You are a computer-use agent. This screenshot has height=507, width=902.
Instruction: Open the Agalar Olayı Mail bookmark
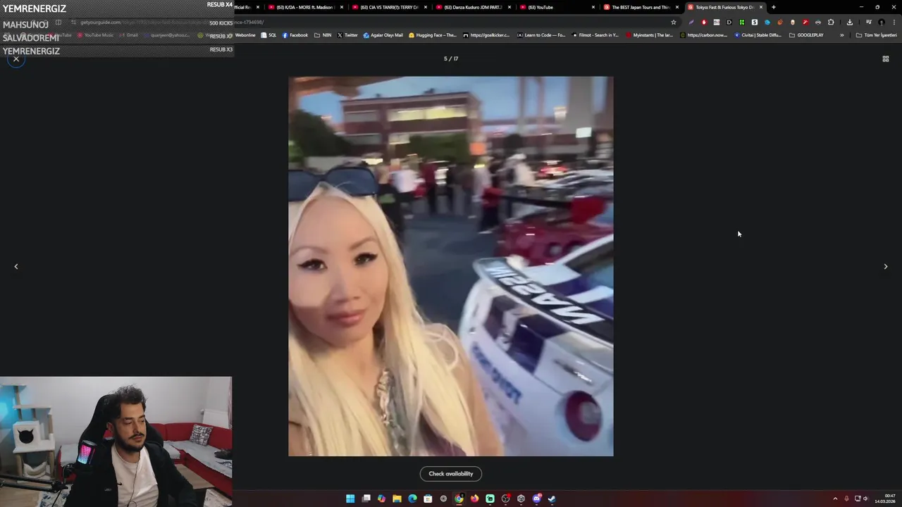(x=383, y=35)
